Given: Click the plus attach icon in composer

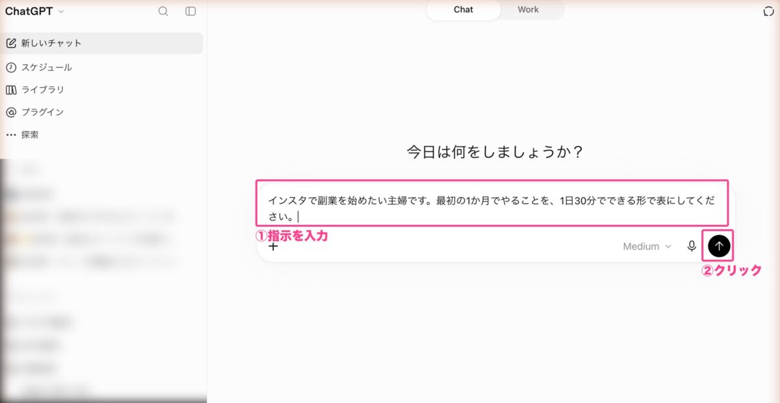Looking at the screenshot, I should click(274, 246).
